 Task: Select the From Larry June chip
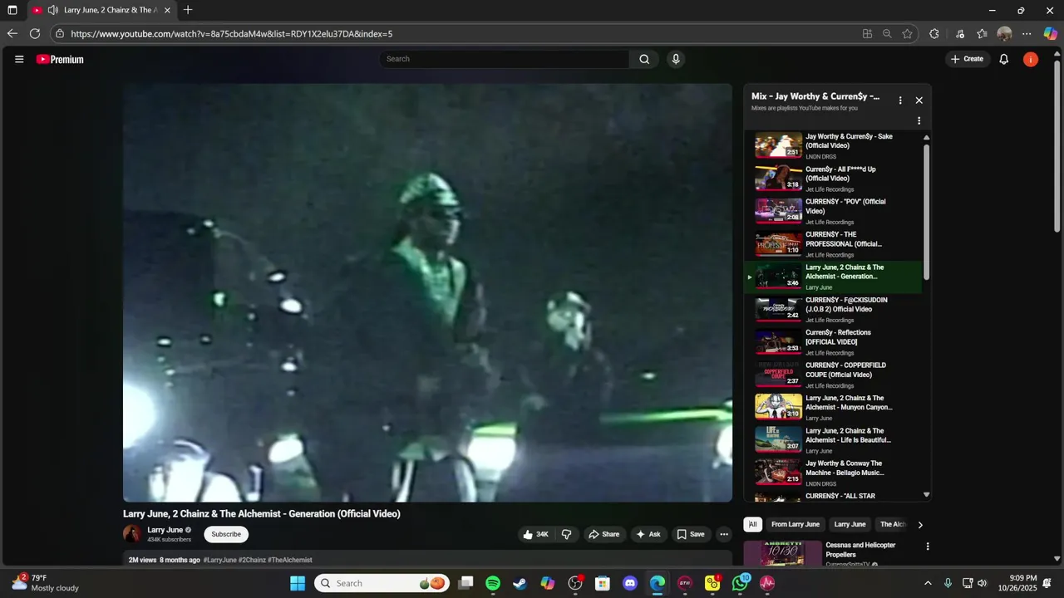click(x=796, y=524)
